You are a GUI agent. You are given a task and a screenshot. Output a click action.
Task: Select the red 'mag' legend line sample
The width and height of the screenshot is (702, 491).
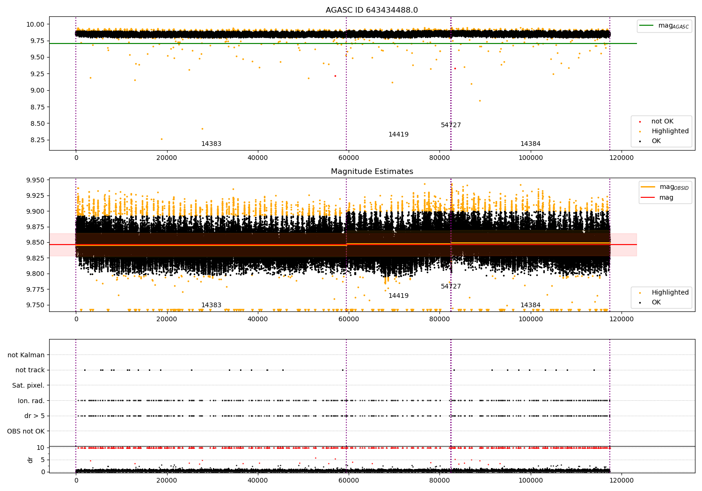648,197
